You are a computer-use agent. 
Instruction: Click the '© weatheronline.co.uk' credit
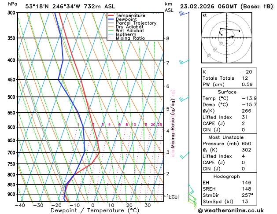tap(231, 210)
